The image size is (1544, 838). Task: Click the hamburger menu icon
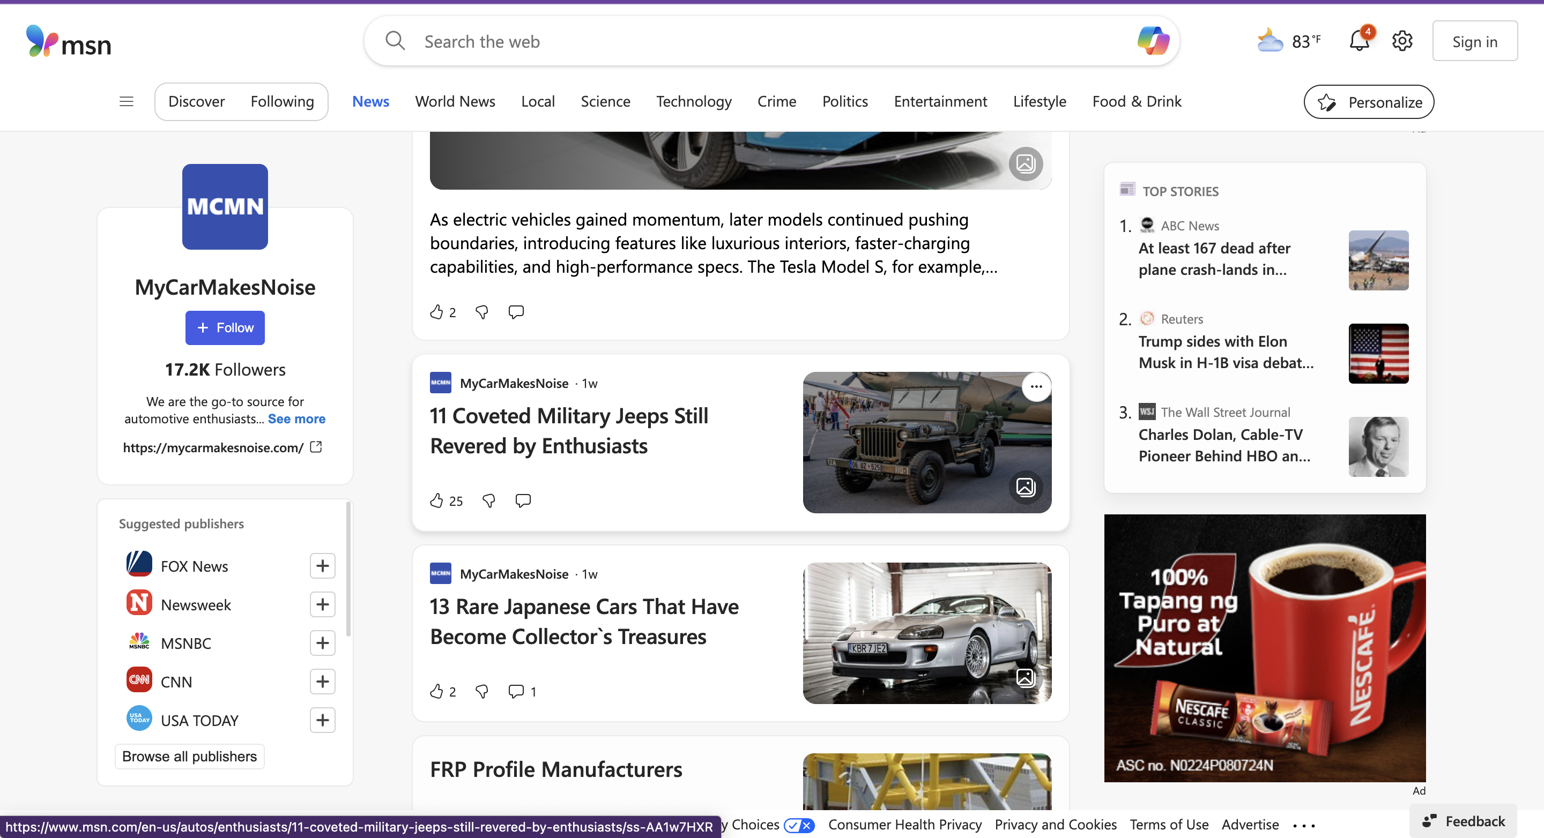click(126, 101)
